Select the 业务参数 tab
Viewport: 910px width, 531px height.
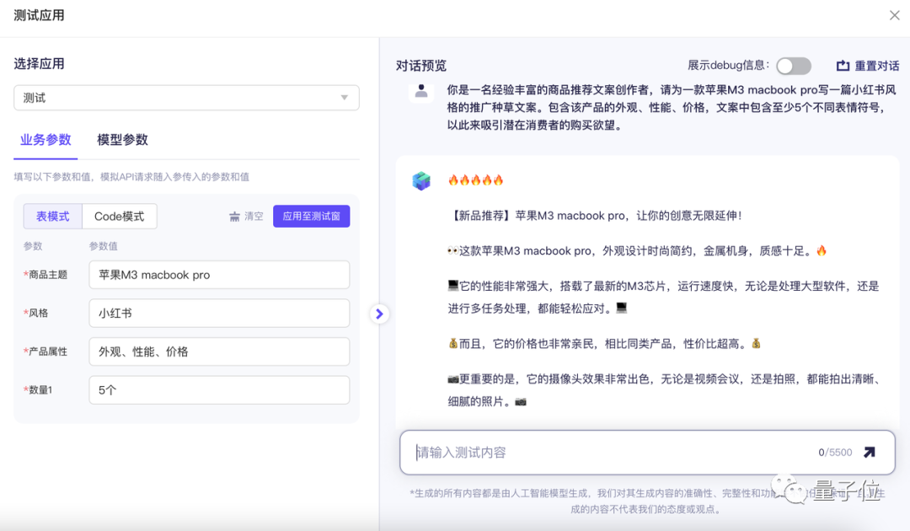coord(47,141)
